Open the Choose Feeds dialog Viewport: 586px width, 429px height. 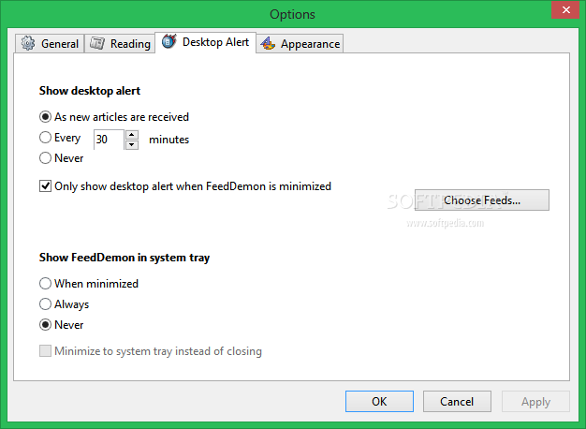[482, 200]
